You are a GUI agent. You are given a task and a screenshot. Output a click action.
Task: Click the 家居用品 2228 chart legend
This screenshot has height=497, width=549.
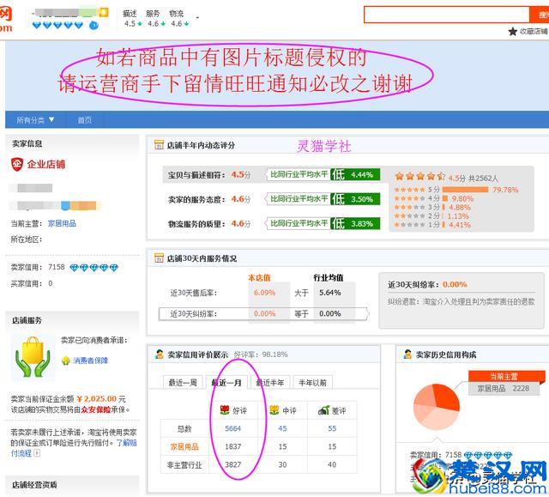[x=504, y=388]
